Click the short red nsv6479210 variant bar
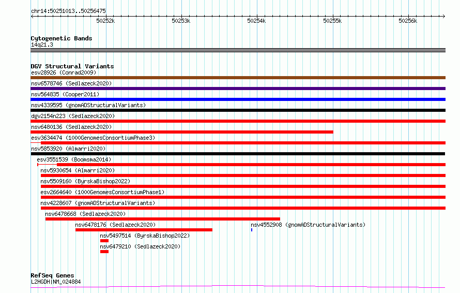The width and height of the screenshot is (460, 293). pos(104,252)
